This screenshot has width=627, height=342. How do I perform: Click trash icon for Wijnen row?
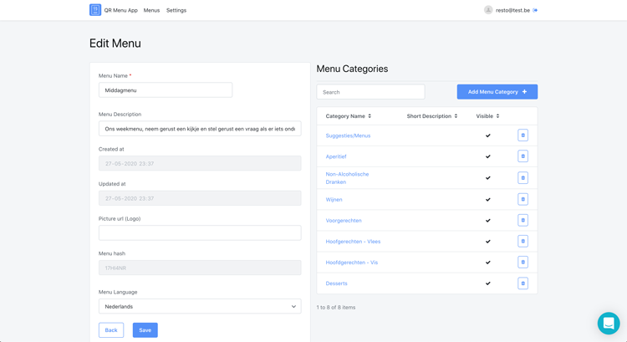522,199
